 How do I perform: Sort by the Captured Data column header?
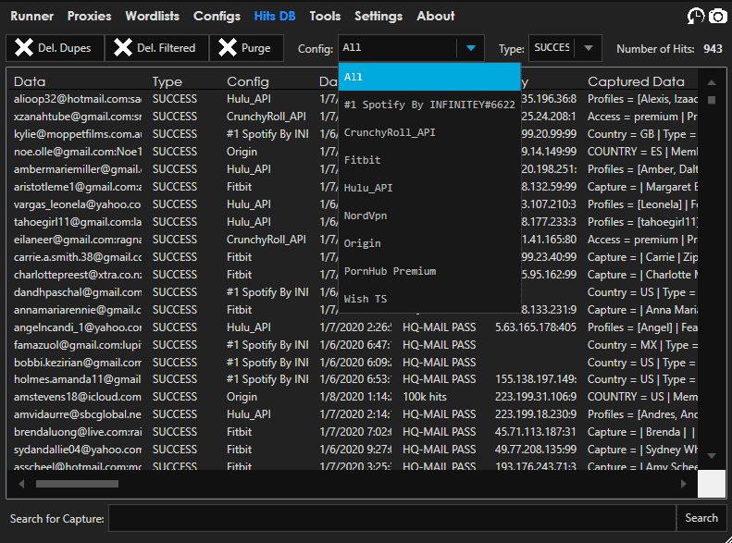point(636,81)
